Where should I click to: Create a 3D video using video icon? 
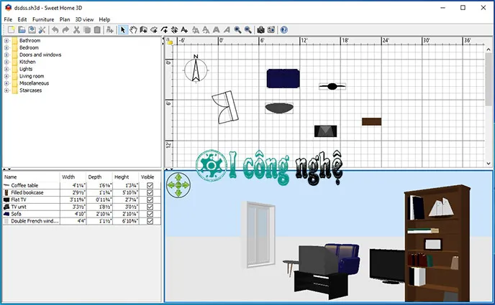(x=271, y=30)
